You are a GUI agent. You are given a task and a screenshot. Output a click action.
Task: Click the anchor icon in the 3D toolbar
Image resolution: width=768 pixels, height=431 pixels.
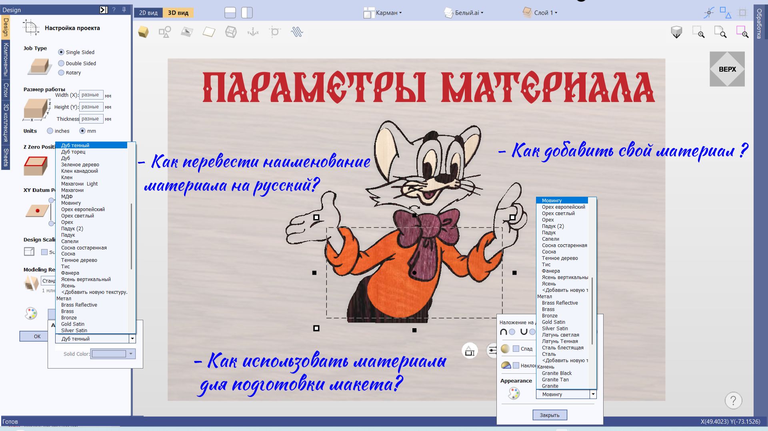pos(253,32)
